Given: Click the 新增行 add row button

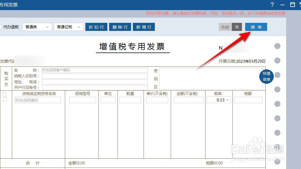Looking at the screenshot, I should tap(144, 27).
